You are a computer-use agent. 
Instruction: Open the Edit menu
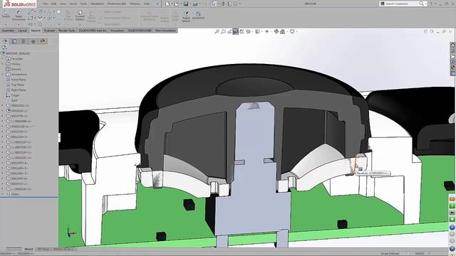[x=54, y=4]
